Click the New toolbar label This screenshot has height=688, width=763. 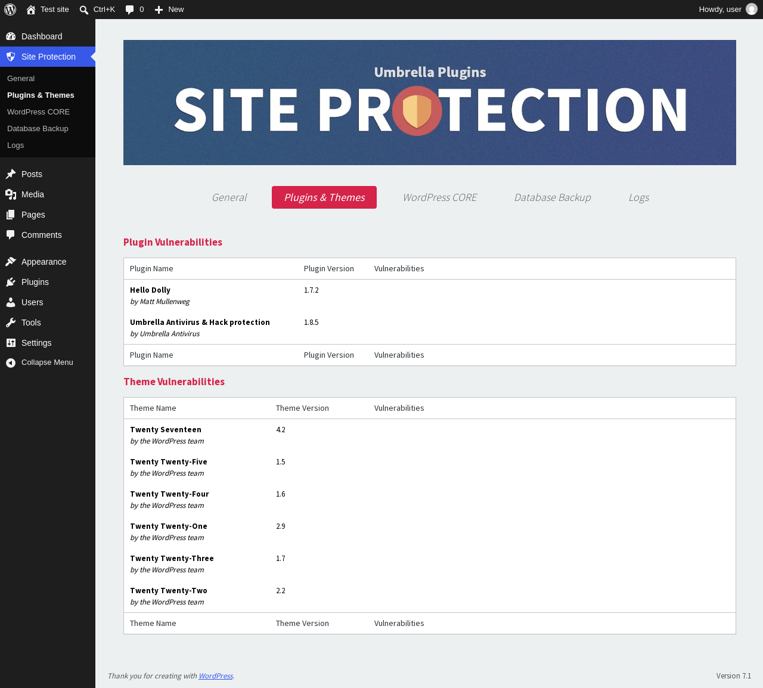[x=176, y=10]
